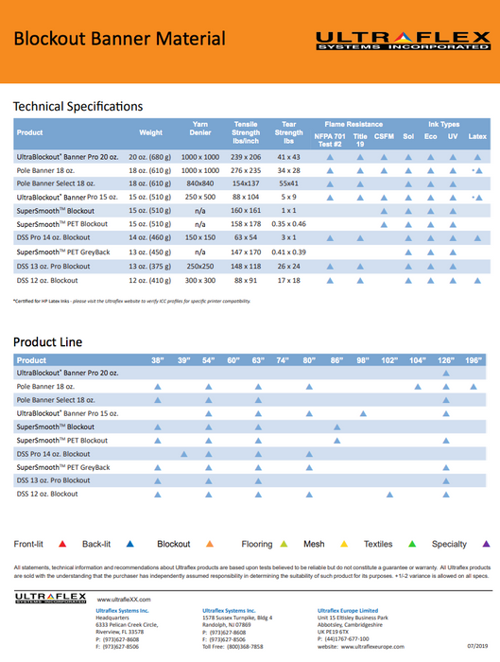Click the small Ultraflex logo in the footer
The width and height of the screenshot is (500, 662).
point(51,598)
